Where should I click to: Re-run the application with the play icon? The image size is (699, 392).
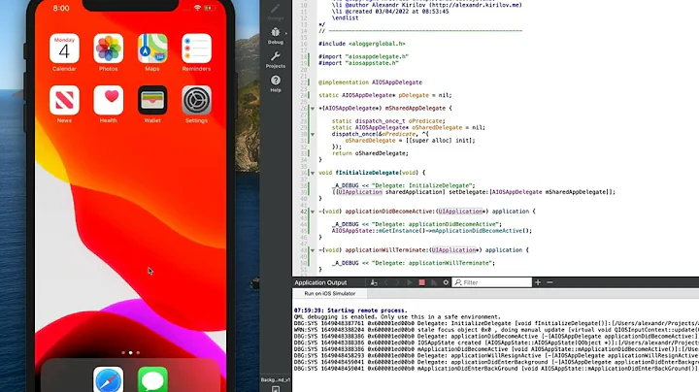click(x=410, y=282)
